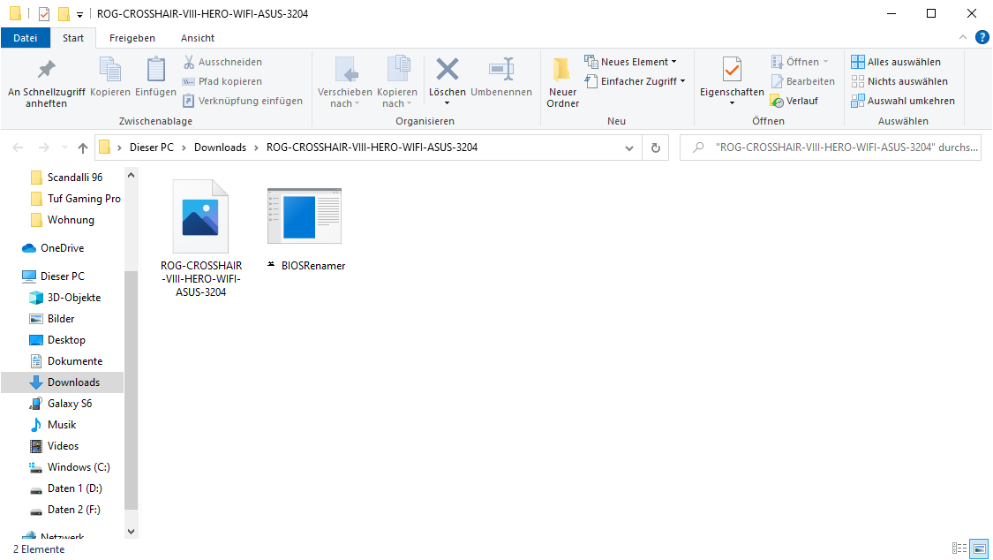The height and width of the screenshot is (560, 993).
Task: Click sidebar scroll up arrow
Action: 132,175
